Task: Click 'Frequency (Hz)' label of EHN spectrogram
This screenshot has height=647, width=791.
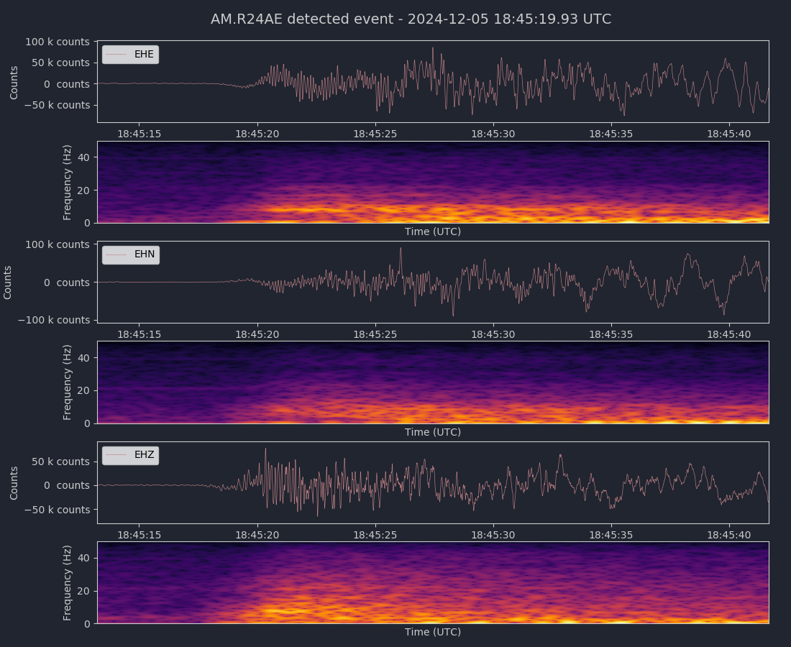Action: click(67, 382)
